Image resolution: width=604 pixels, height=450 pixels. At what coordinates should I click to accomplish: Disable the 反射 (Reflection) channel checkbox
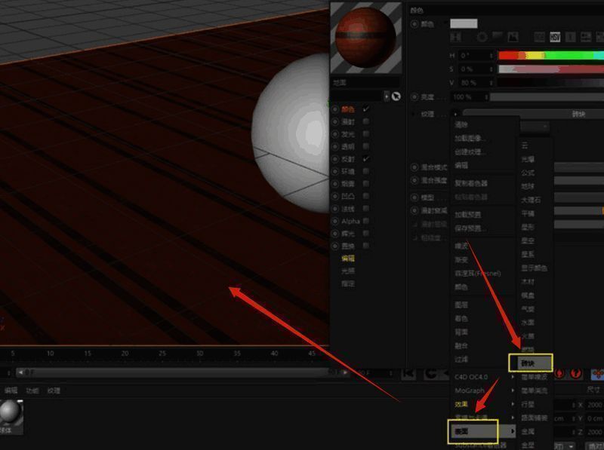point(366,159)
